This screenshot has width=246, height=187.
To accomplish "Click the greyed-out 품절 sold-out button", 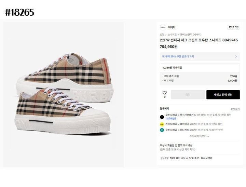I will 188,95.
